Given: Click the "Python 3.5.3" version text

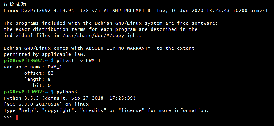Looking at the screenshot, I should click(x=21, y=98).
